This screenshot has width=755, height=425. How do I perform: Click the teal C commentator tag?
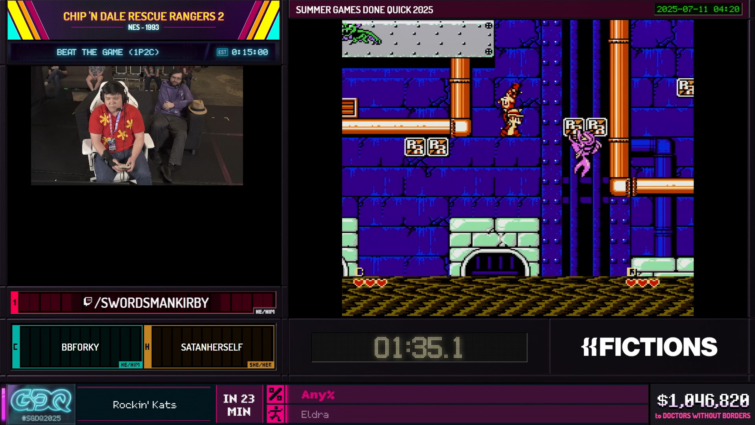(16, 347)
